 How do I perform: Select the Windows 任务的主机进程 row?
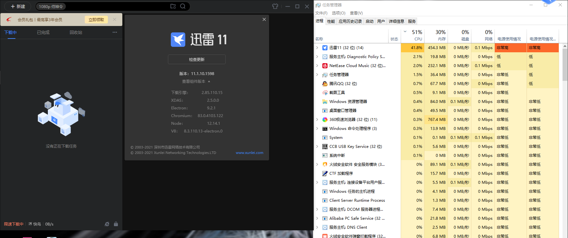(x=437, y=191)
